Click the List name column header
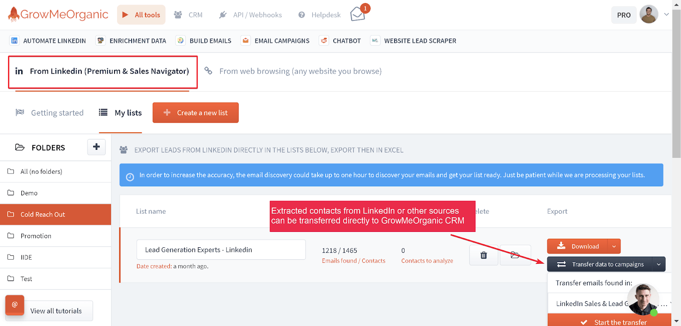 (151, 212)
